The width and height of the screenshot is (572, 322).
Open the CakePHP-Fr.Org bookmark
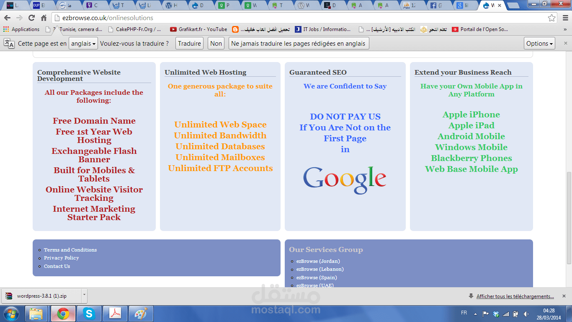click(134, 29)
